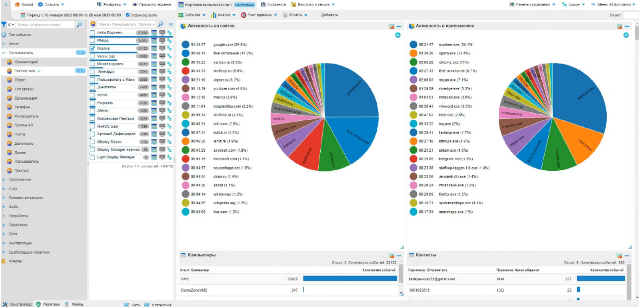Open Просмотр экранов from the top menu

coord(152,4)
